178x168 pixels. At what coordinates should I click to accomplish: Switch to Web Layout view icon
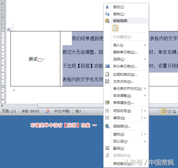[174, 111]
